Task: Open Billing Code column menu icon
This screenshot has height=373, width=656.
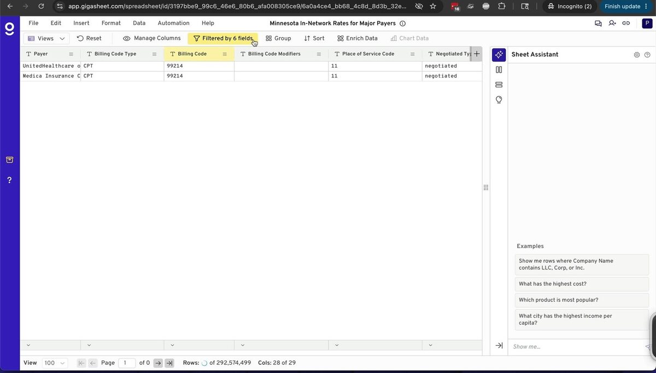Action: click(x=225, y=54)
